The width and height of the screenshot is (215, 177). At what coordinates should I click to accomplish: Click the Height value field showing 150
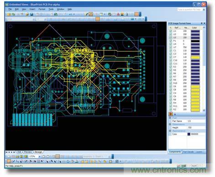pyautogui.click(x=196, y=128)
